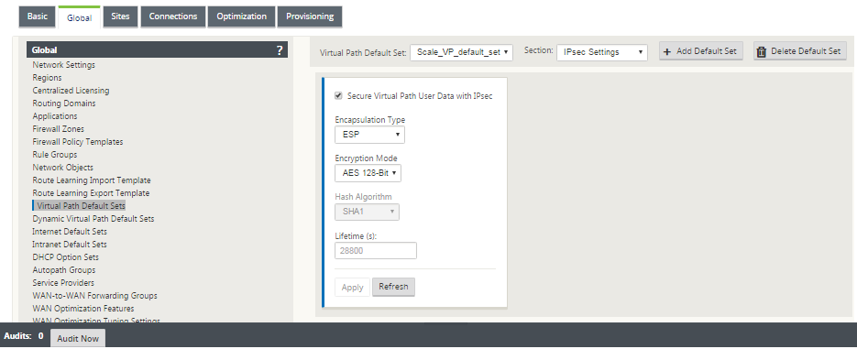This screenshot has height=349, width=857.
Task: Open the Global help question mark
Action: (x=280, y=50)
